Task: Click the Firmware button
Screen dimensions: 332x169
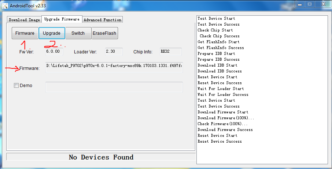Action: (25, 33)
